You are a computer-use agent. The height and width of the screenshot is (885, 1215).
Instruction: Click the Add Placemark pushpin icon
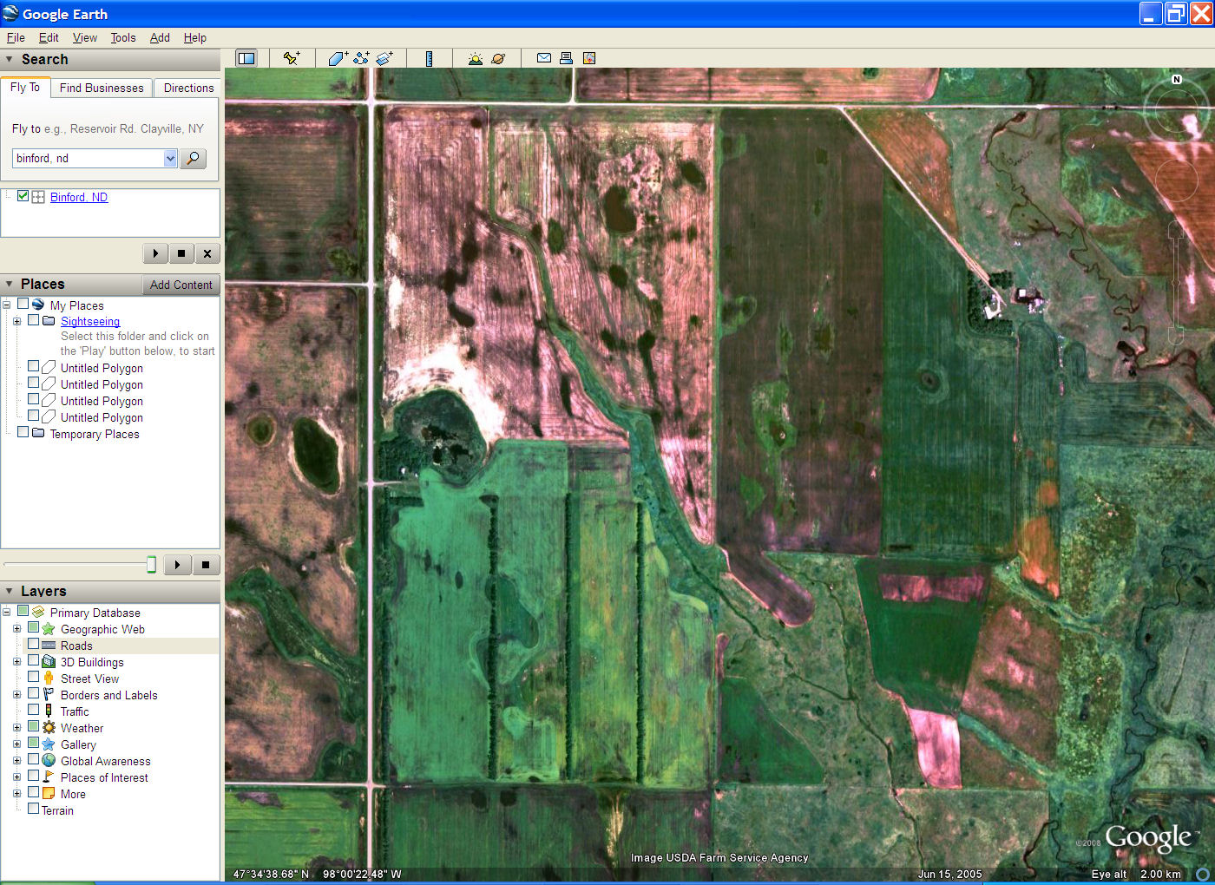(x=292, y=58)
